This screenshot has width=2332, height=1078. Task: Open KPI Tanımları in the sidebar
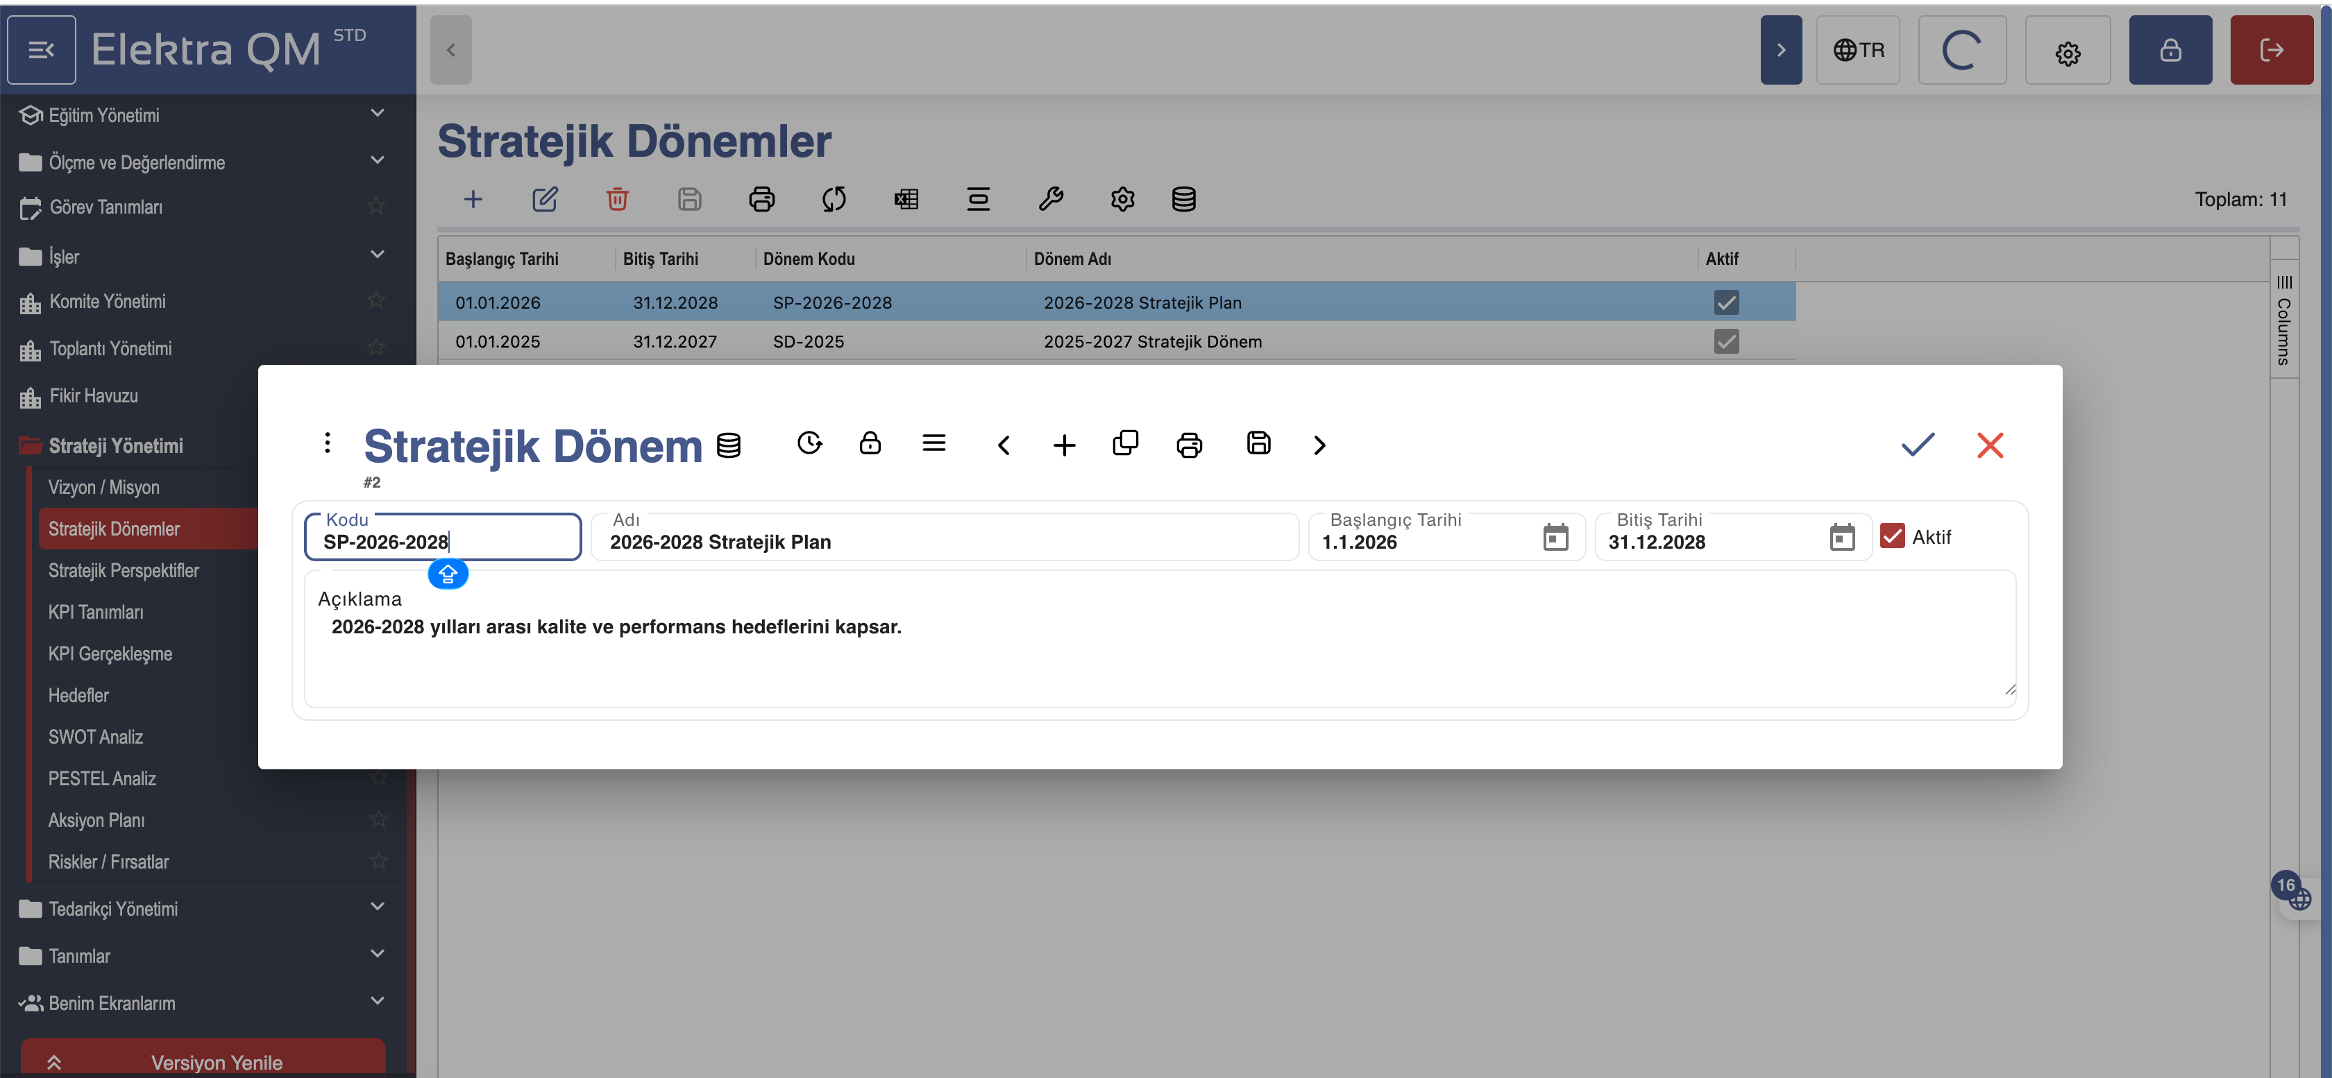96,612
